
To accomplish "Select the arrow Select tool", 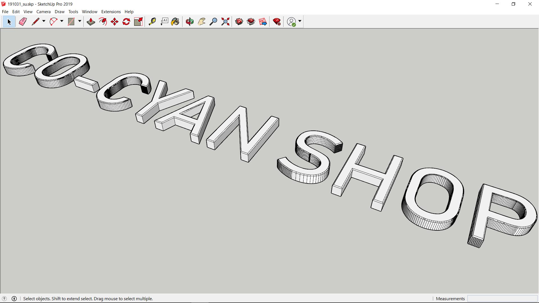I will click(x=9, y=22).
